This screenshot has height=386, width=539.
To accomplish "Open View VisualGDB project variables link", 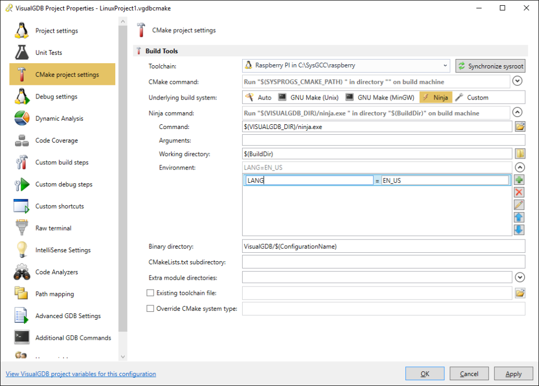I will point(81,374).
